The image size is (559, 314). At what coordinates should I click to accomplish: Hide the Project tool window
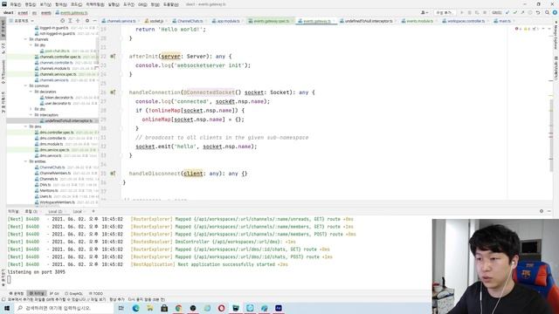tap(94, 21)
